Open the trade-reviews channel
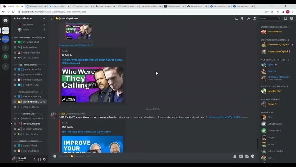Viewport: 296px width, 167px height. pyautogui.click(x=29, y=47)
